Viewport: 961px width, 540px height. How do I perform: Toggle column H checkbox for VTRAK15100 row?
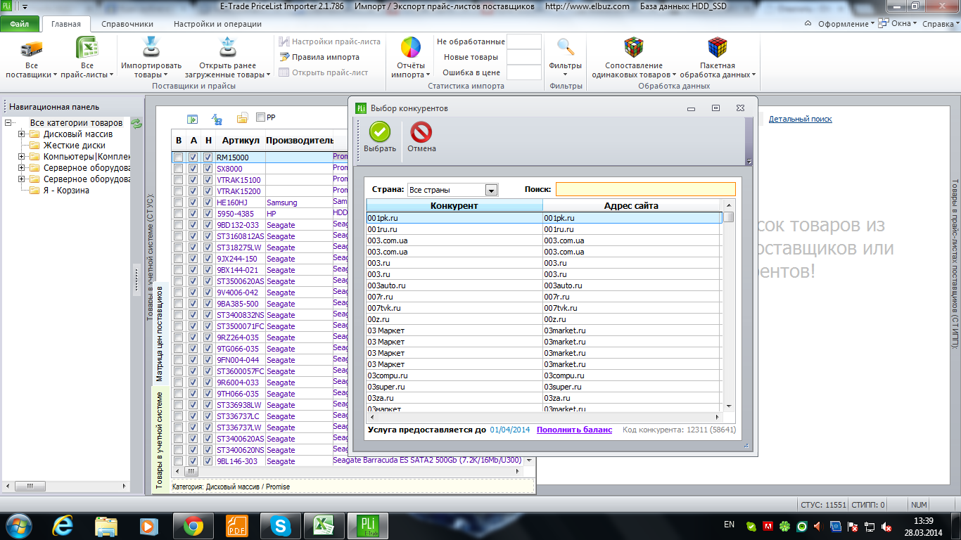(208, 180)
